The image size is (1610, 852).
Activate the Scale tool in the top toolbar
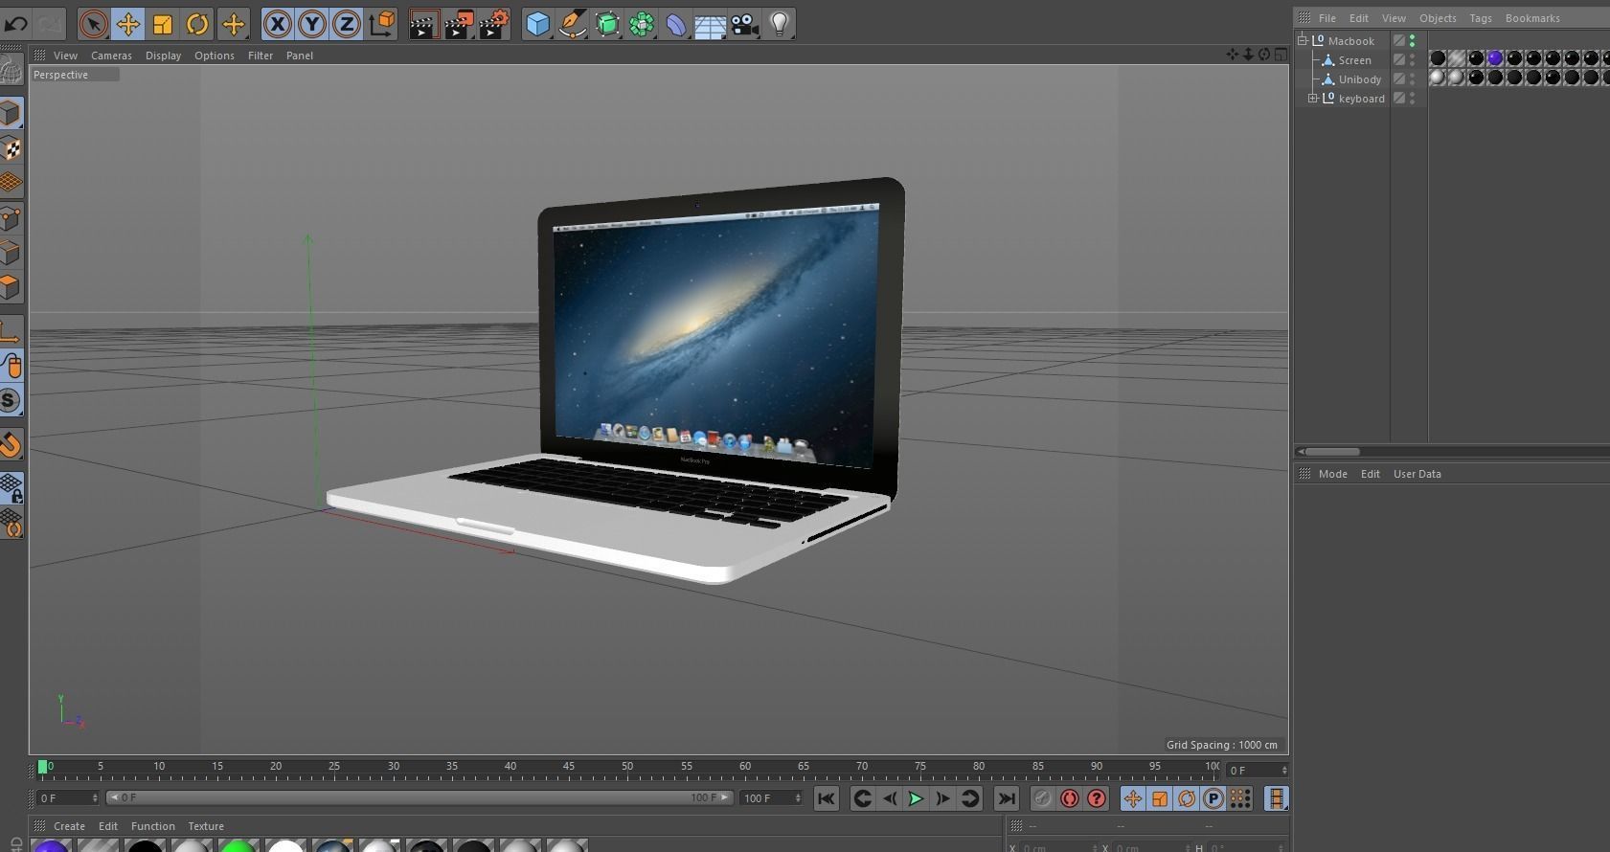(x=163, y=24)
